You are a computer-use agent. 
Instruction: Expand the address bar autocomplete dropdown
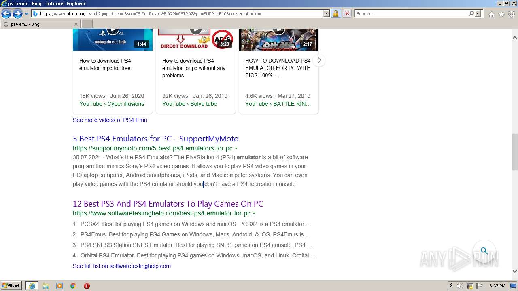click(327, 14)
